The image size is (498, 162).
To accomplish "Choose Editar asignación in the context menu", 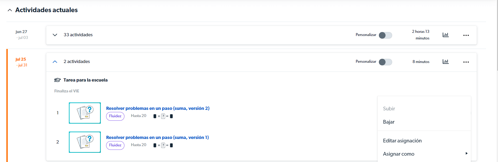I will pyautogui.click(x=402, y=141).
